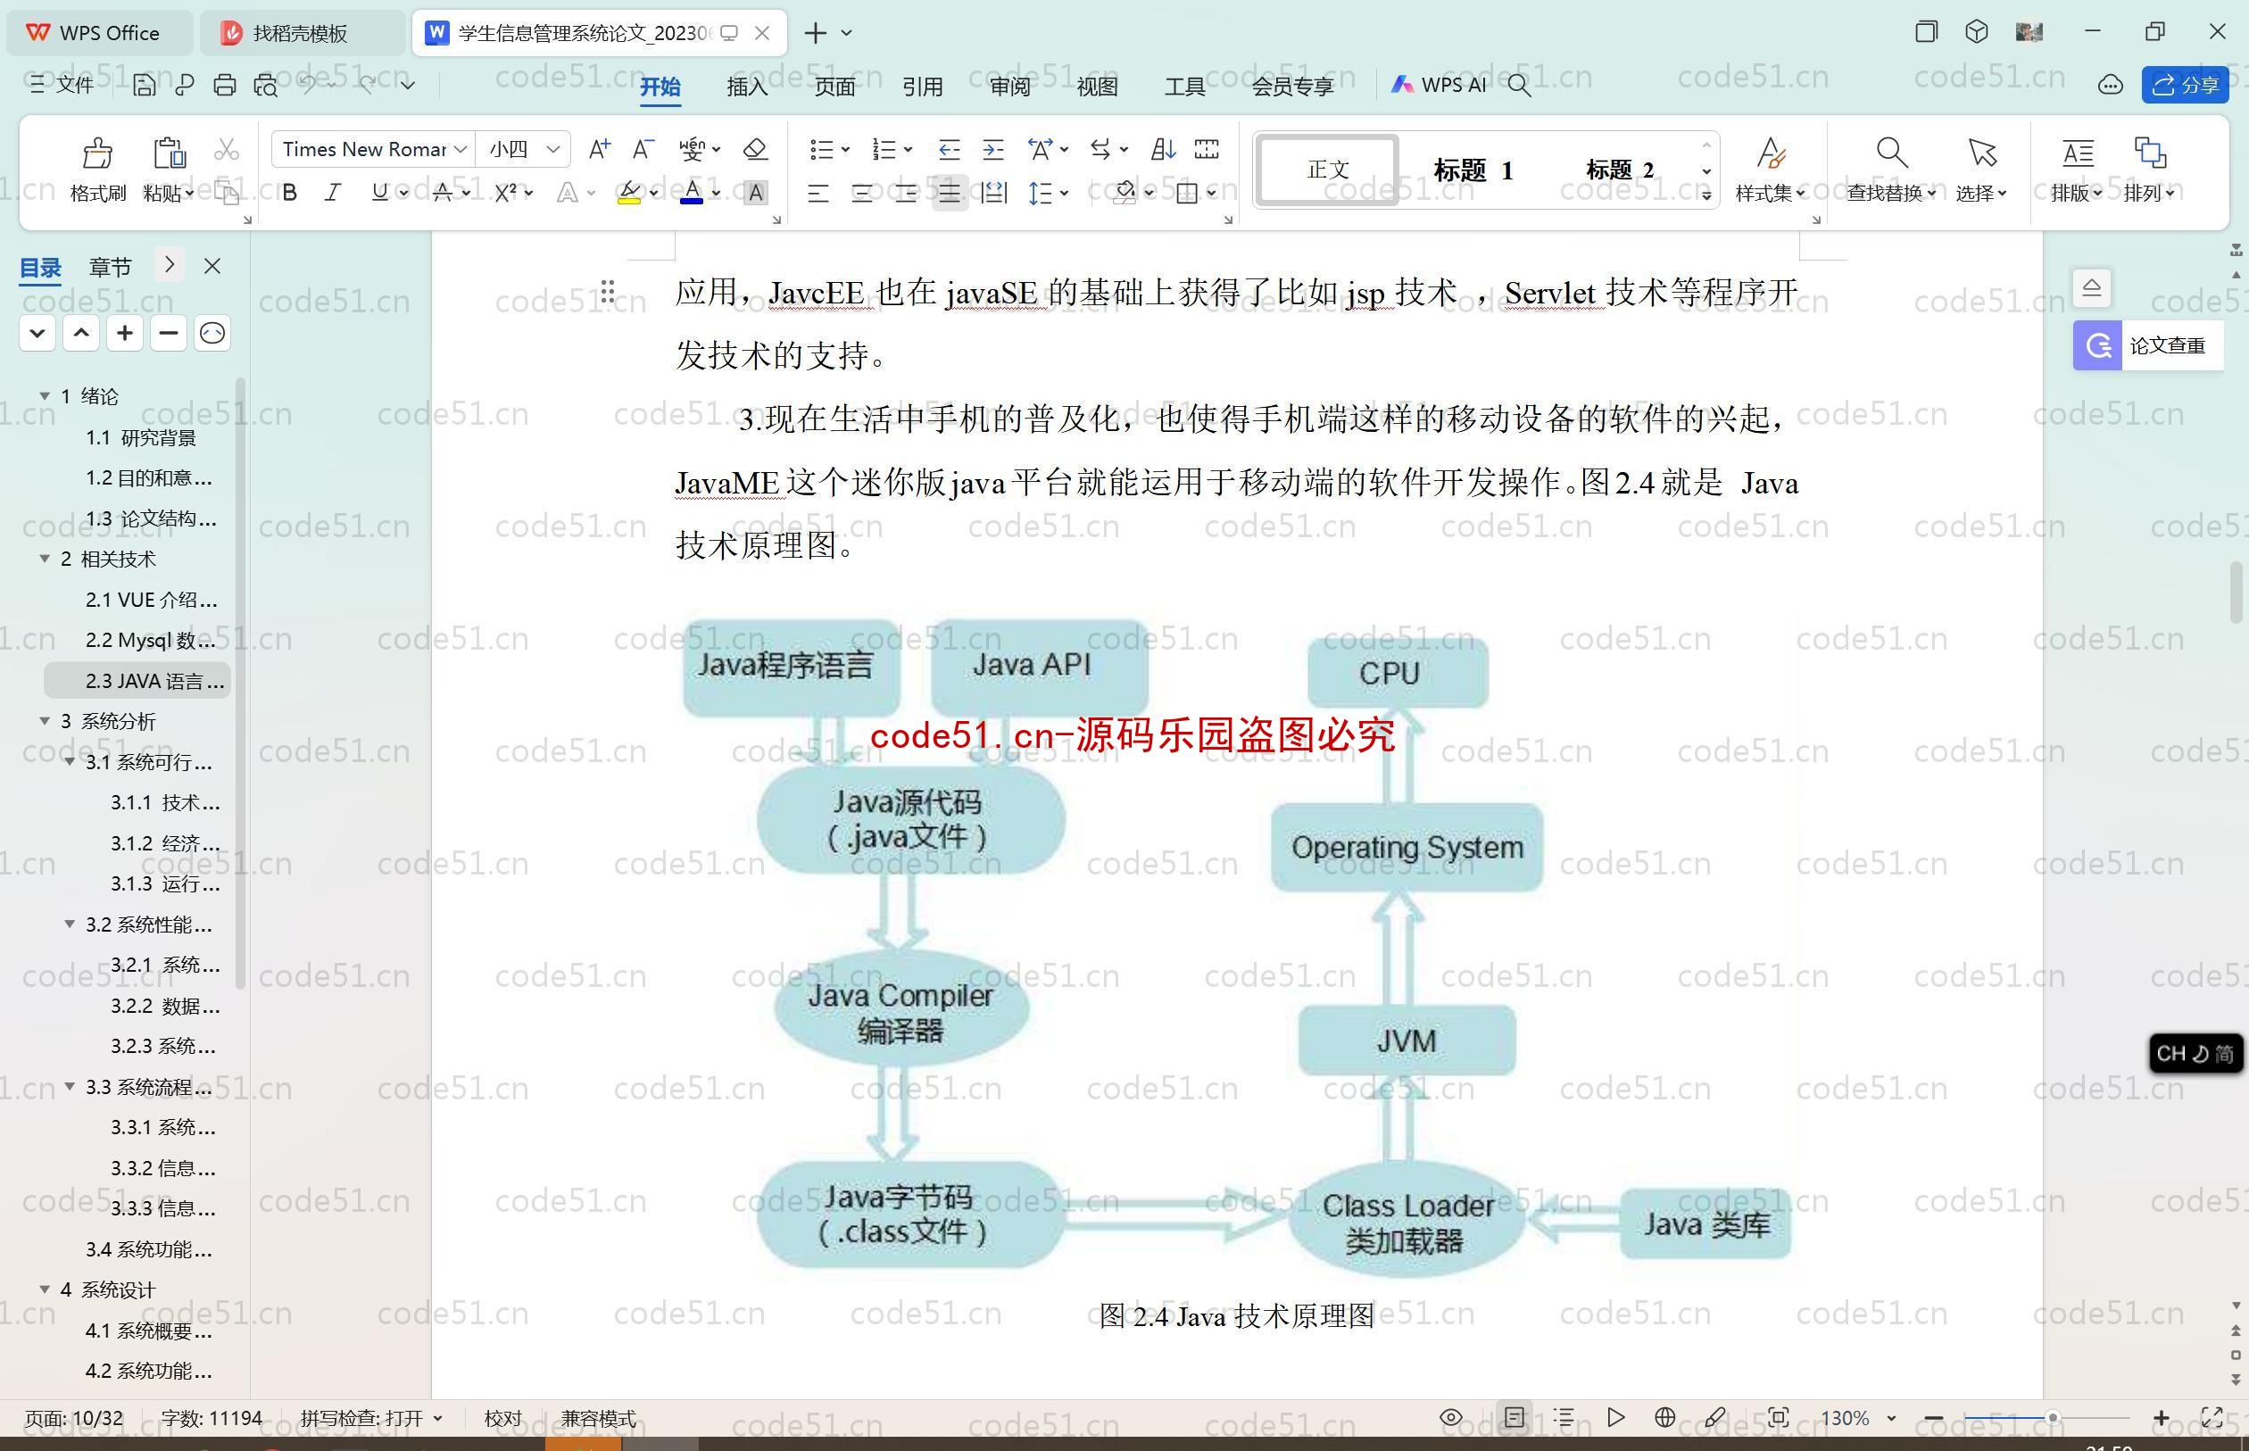Open the spell check 拼写检查 dropdown

pos(437,1418)
